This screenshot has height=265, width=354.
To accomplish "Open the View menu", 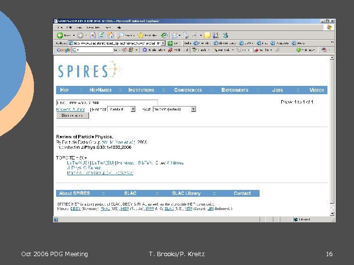I will pyautogui.click(x=79, y=27).
